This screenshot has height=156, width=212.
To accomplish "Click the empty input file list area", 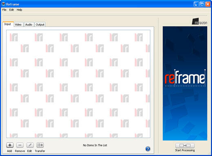I will coord(78,84).
